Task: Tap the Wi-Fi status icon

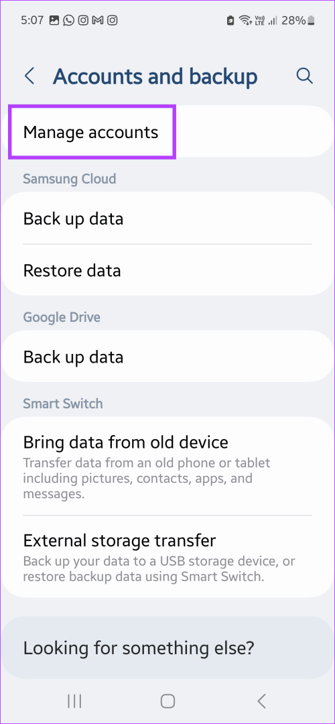Action: pos(244,20)
